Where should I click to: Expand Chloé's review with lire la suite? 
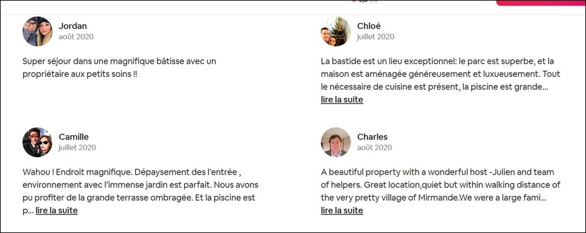pos(342,100)
